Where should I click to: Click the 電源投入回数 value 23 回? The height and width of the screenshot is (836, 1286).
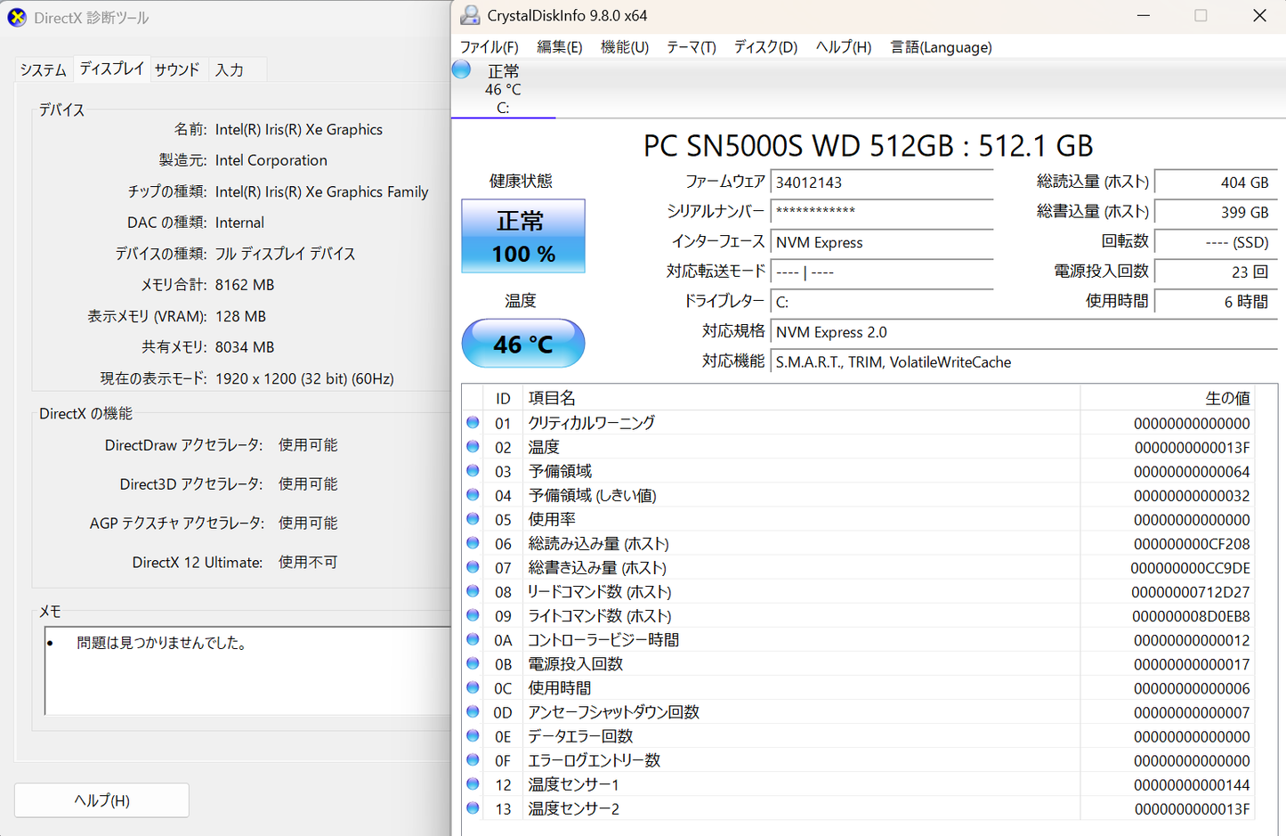pyautogui.click(x=1216, y=272)
